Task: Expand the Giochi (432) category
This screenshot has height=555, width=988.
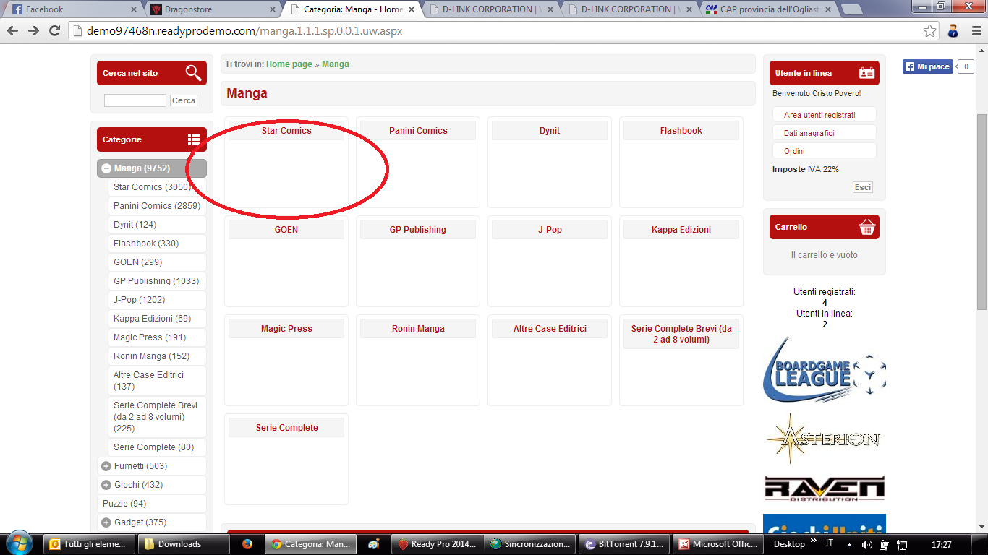Action: [106, 485]
